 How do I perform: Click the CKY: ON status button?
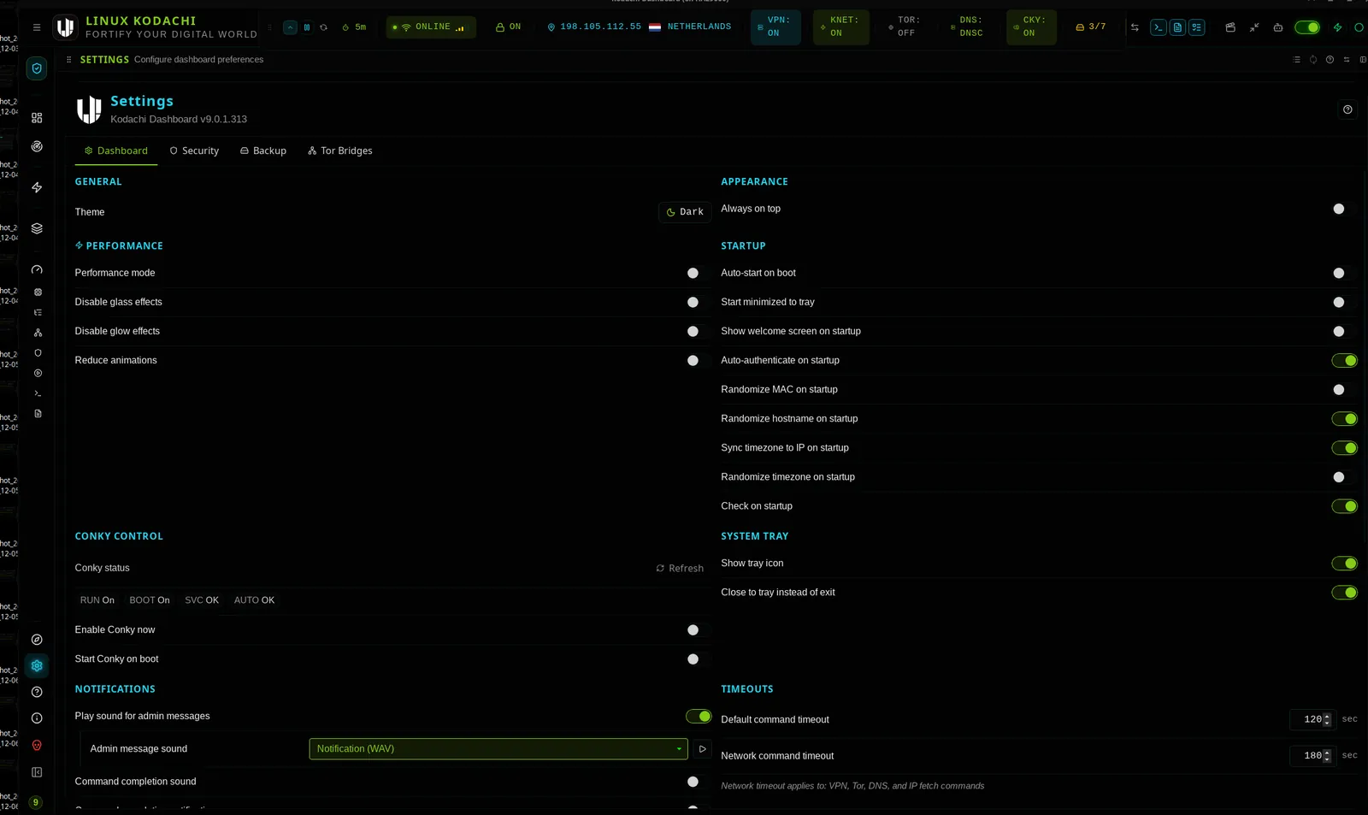[x=1031, y=27]
